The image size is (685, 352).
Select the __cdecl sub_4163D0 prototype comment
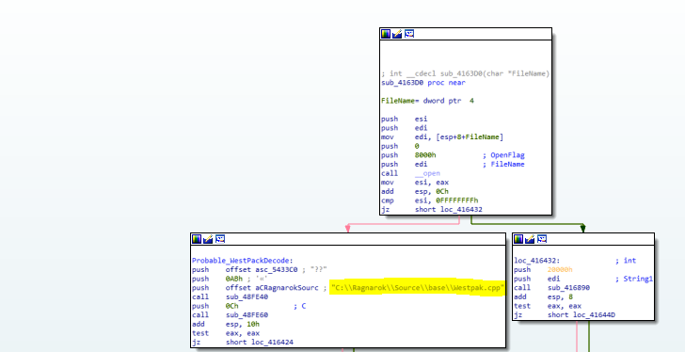pyautogui.click(x=465, y=73)
